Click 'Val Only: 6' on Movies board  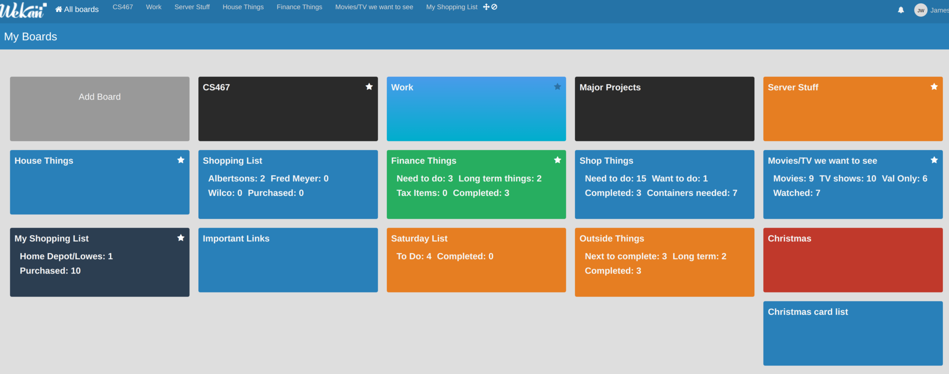tap(905, 179)
